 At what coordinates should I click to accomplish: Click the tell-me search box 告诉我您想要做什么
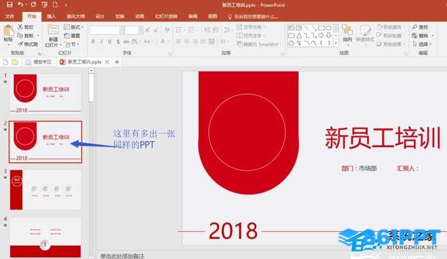click(253, 17)
